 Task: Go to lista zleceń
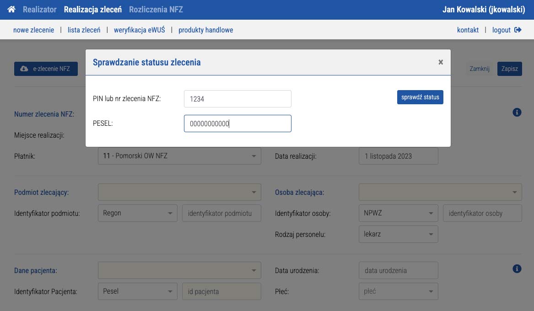click(84, 30)
